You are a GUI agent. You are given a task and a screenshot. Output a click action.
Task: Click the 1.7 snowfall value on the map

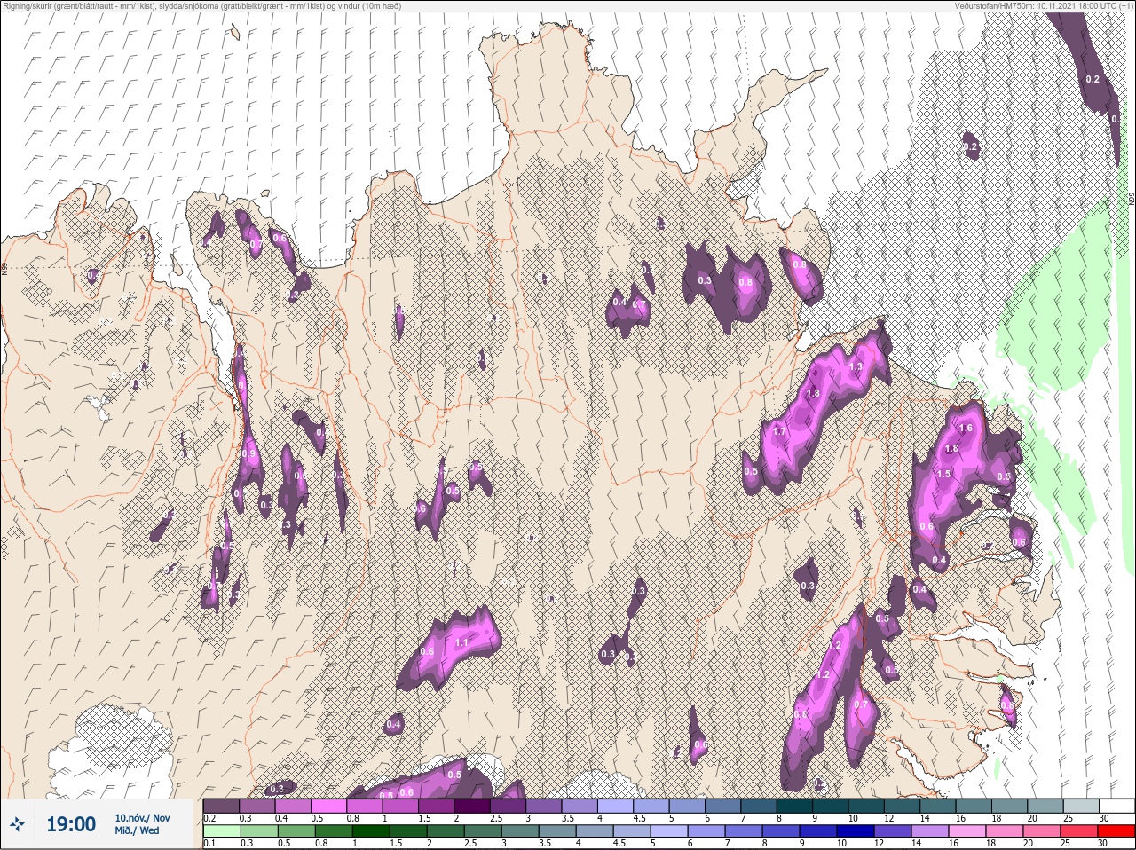(x=780, y=432)
